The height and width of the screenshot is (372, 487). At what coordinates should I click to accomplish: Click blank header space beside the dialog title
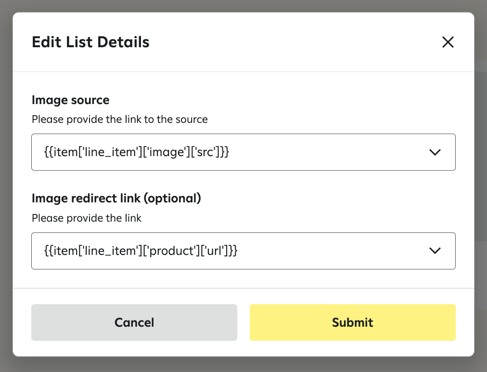[x=289, y=42]
